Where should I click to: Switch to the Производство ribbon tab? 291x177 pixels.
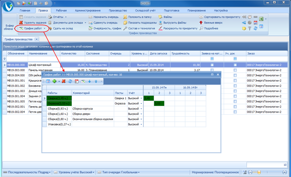click(x=118, y=10)
